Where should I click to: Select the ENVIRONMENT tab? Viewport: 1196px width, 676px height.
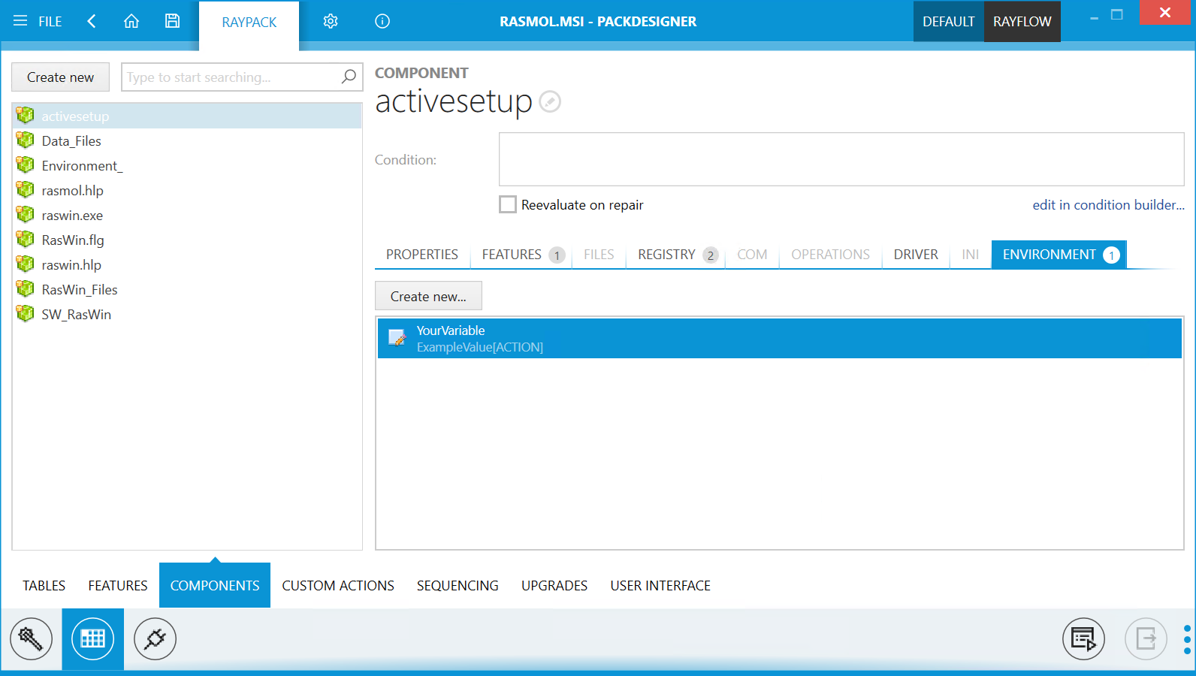pos(1059,255)
